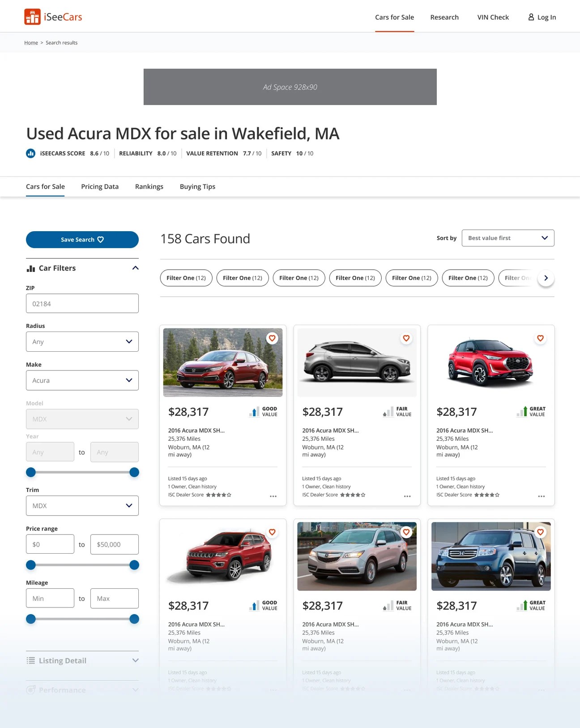Click the Ad Space 928x90 banner

[290, 87]
